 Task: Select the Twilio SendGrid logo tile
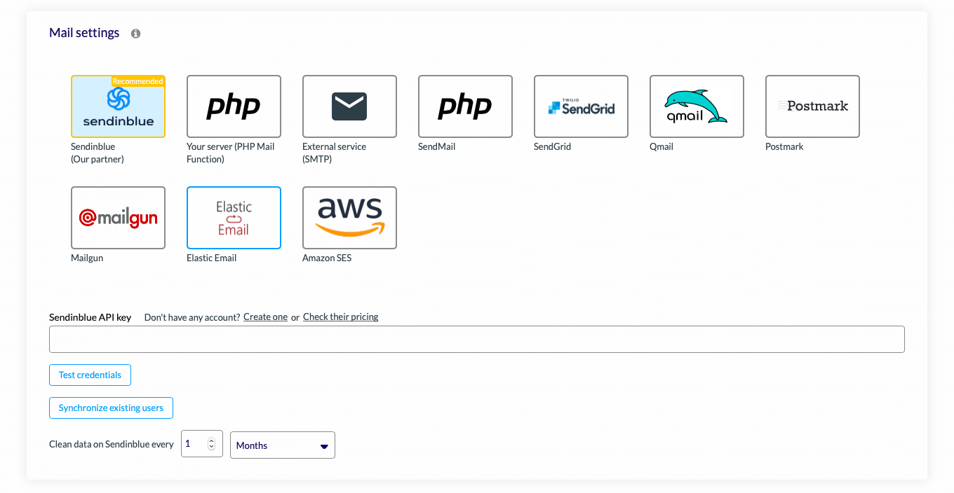point(581,106)
